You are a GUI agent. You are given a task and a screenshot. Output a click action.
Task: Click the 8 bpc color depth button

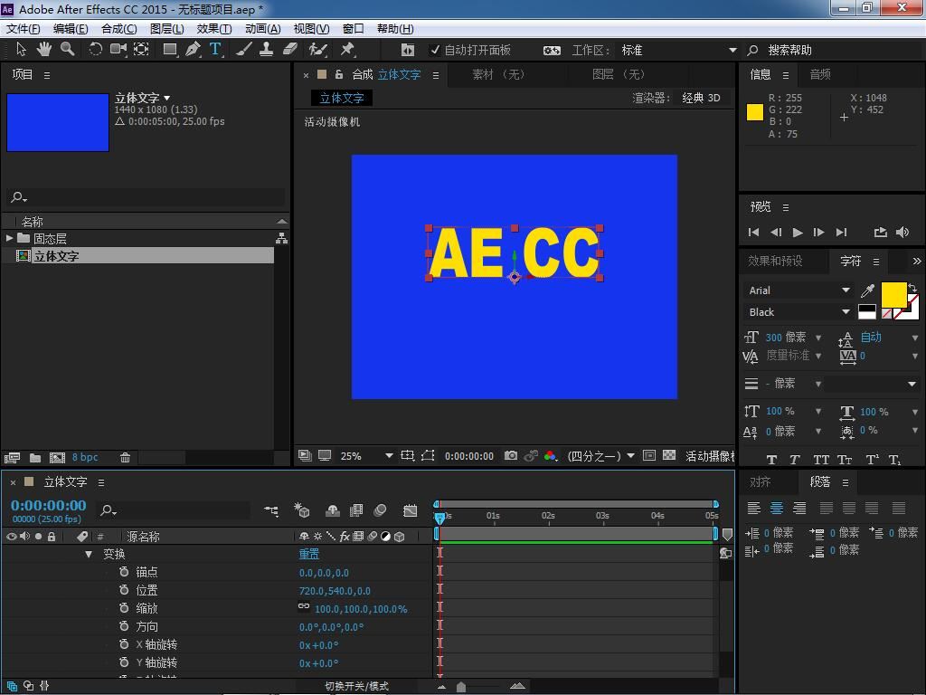(85, 457)
